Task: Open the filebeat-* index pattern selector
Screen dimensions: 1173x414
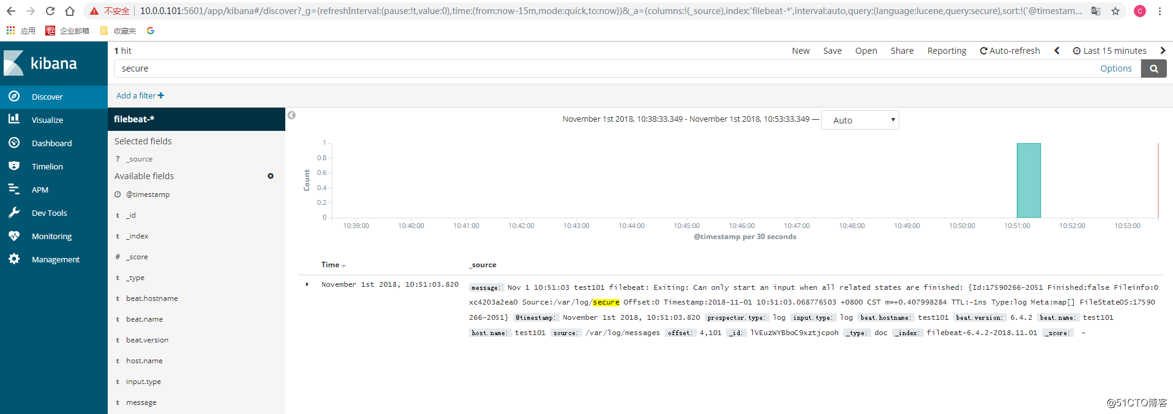Action: [x=197, y=119]
